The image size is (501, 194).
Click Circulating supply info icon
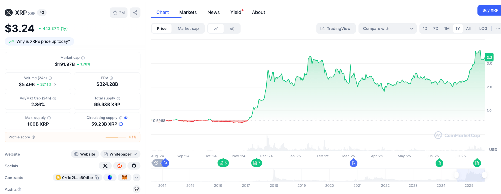coord(121,118)
